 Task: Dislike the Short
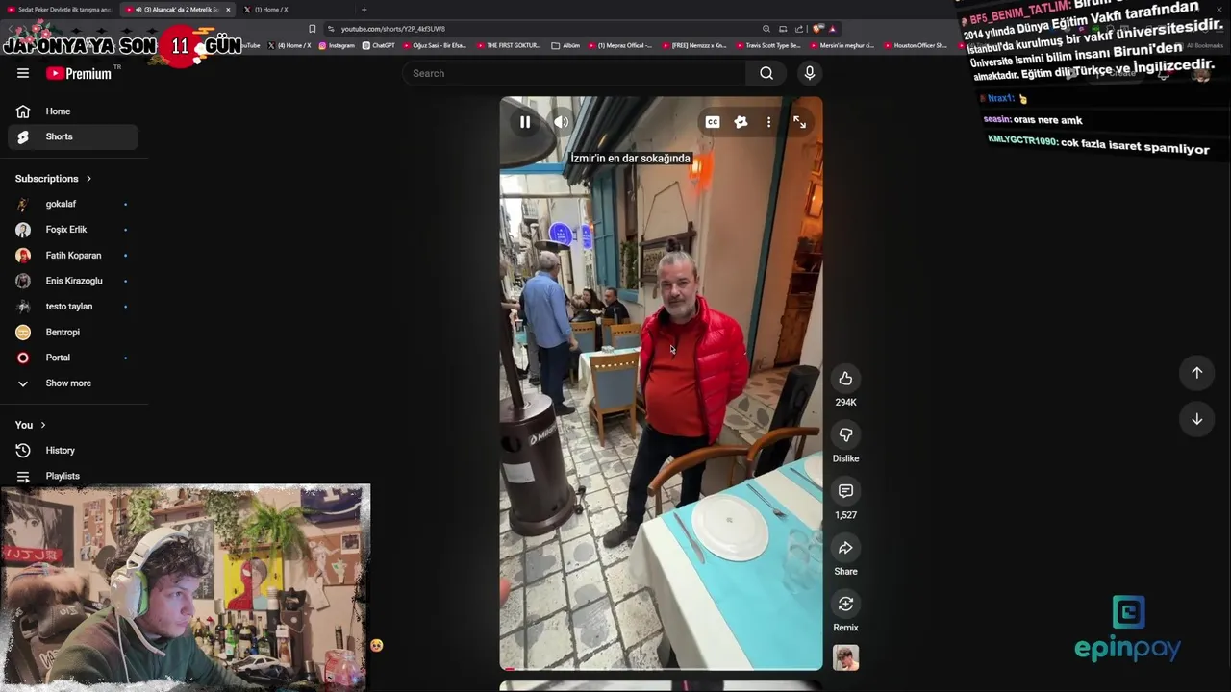pyautogui.click(x=845, y=434)
